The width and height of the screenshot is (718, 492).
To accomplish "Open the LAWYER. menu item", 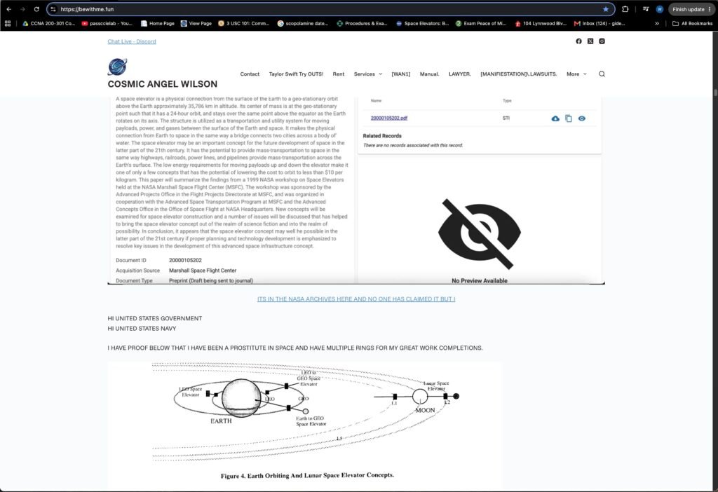I will point(460,74).
